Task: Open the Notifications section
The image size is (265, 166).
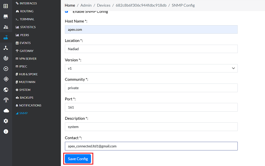Action: (x=29, y=105)
